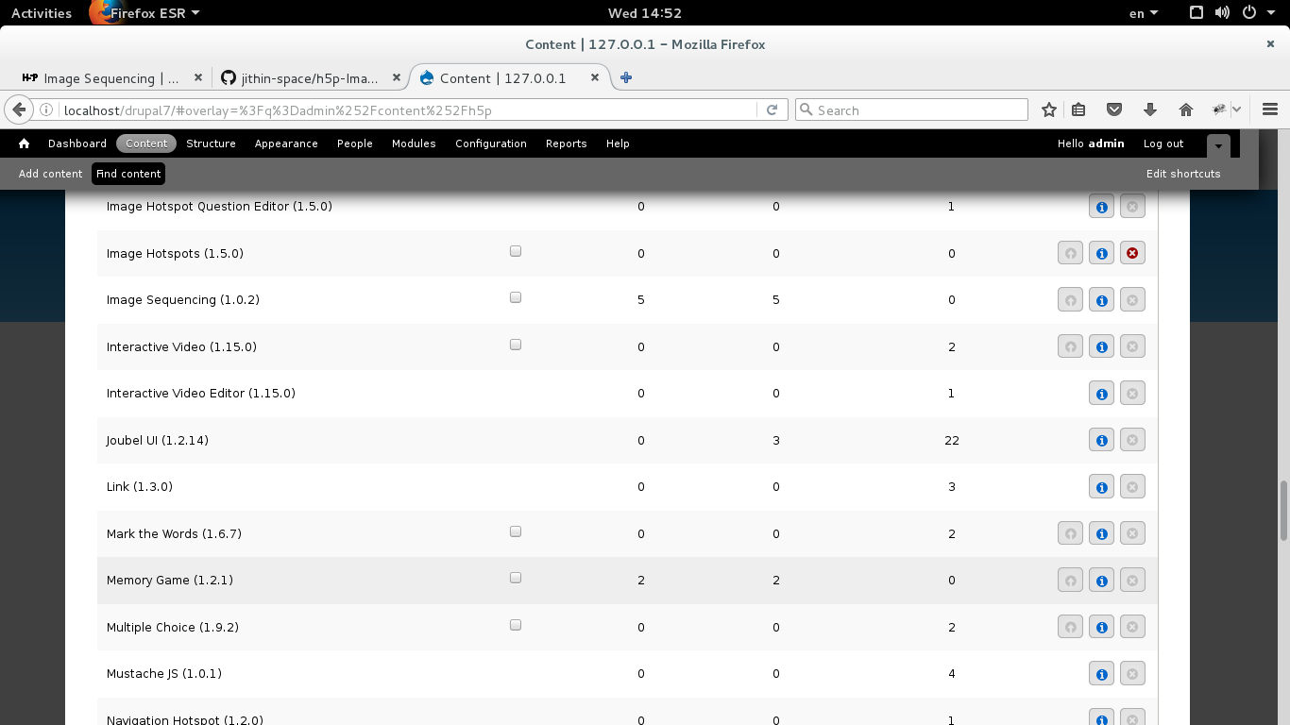Go to Drupal home icon
This screenshot has height=725, width=1290.
[24, 143]
